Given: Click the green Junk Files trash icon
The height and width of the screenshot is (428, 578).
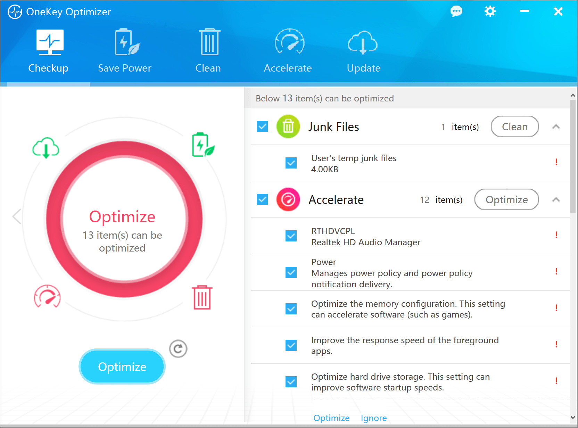Looking at the screenshot, I should tap(288, 126).
